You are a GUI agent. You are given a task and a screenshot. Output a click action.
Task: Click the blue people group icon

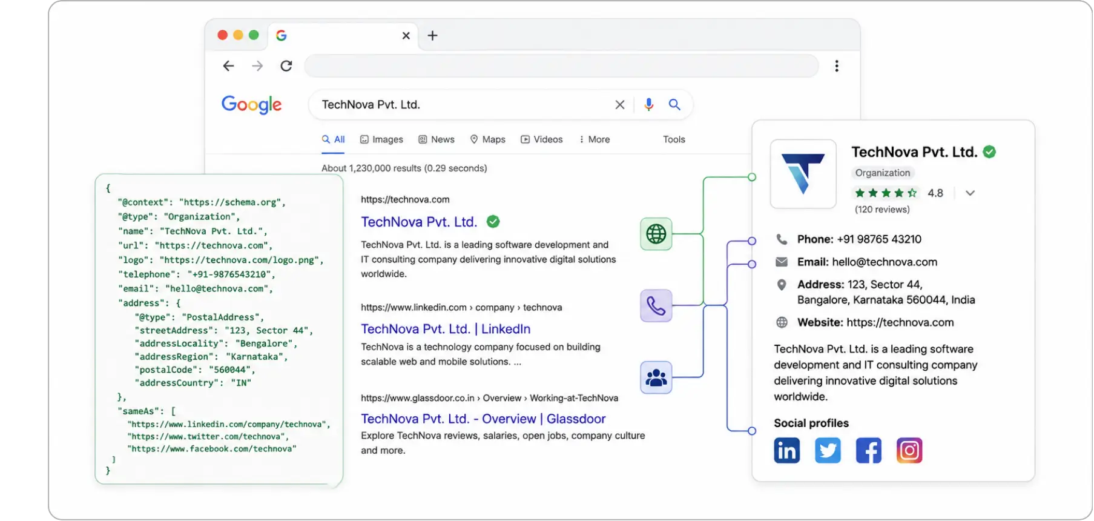pyautogui.click(x=656, y=377)
